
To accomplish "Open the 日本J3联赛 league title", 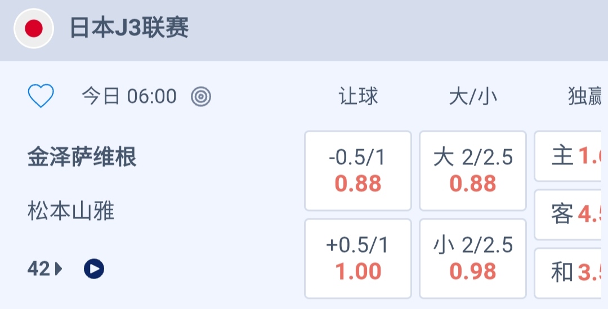I will click(129, 28).
